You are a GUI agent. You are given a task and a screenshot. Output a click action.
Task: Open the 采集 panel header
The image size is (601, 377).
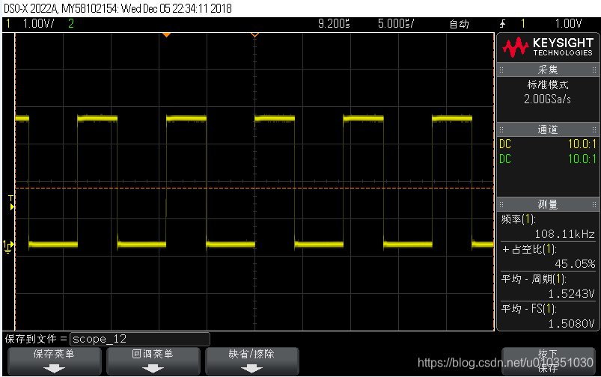(548, 70)
